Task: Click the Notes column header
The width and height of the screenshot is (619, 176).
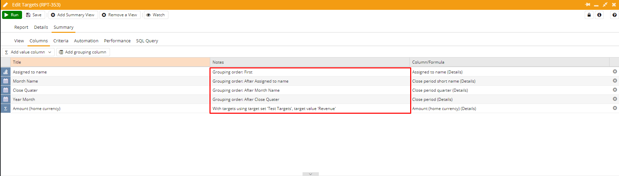Action: (310, 62)
